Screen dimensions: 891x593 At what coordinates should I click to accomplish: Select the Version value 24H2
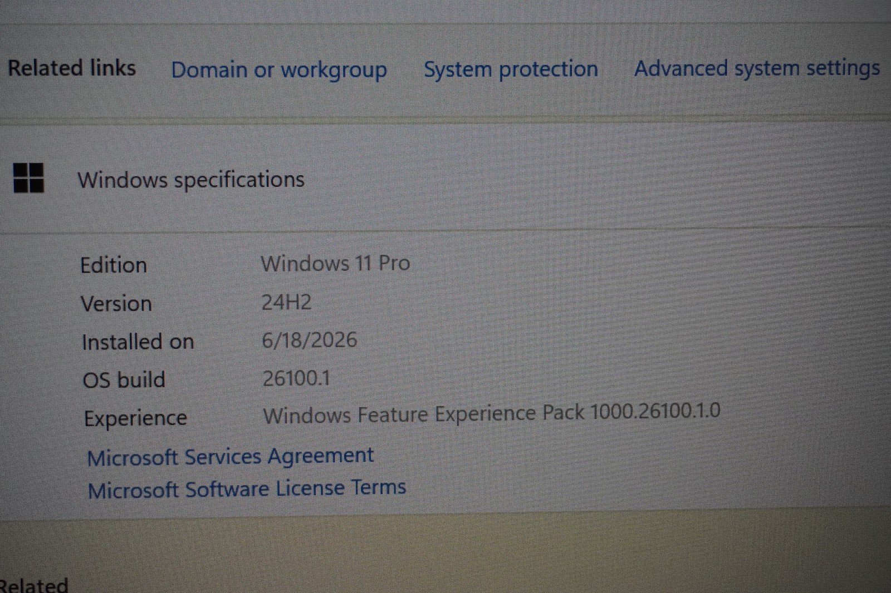(286, 302)
